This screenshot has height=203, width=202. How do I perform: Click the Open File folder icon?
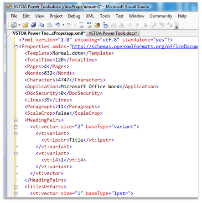tap(26, 25)
